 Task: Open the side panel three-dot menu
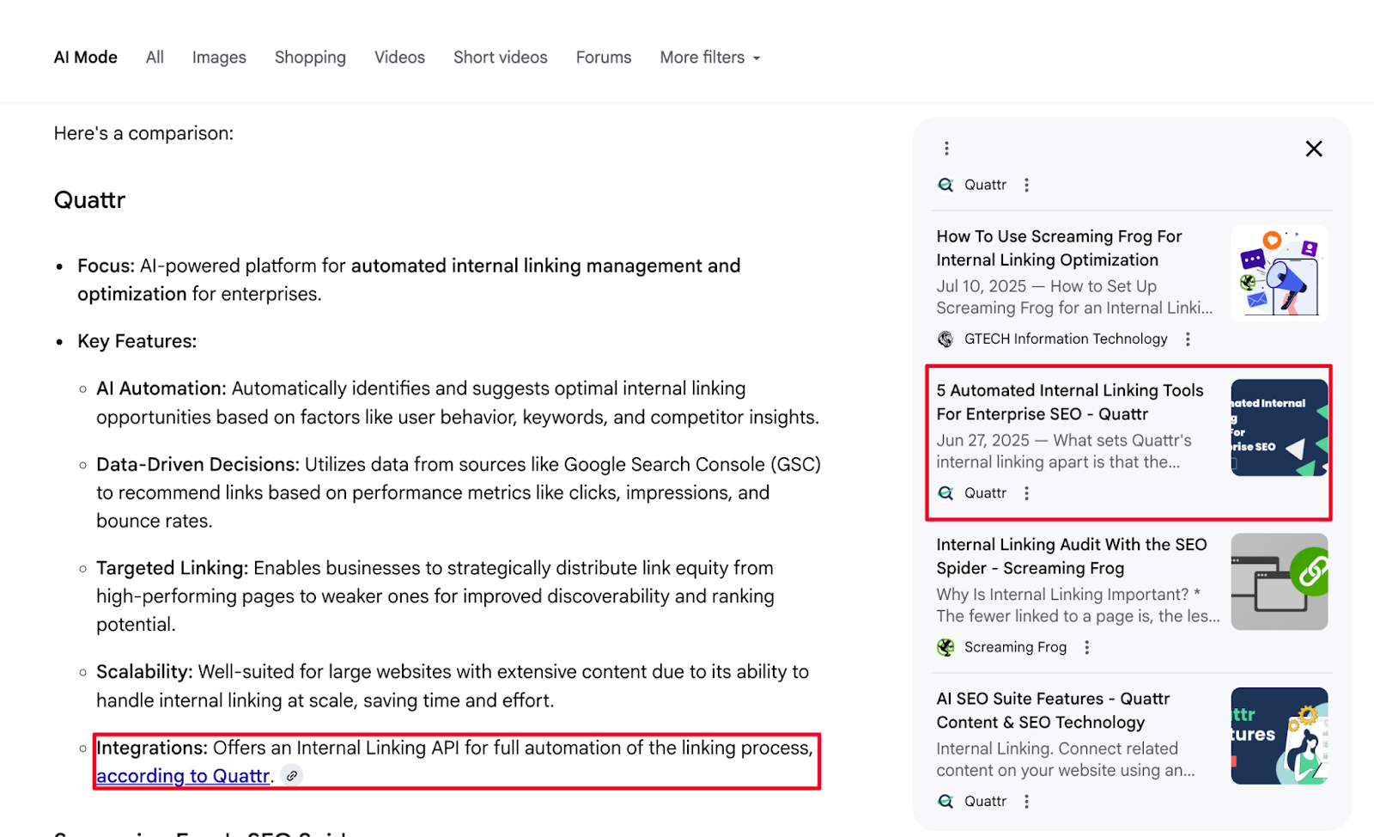pos(946,149)
